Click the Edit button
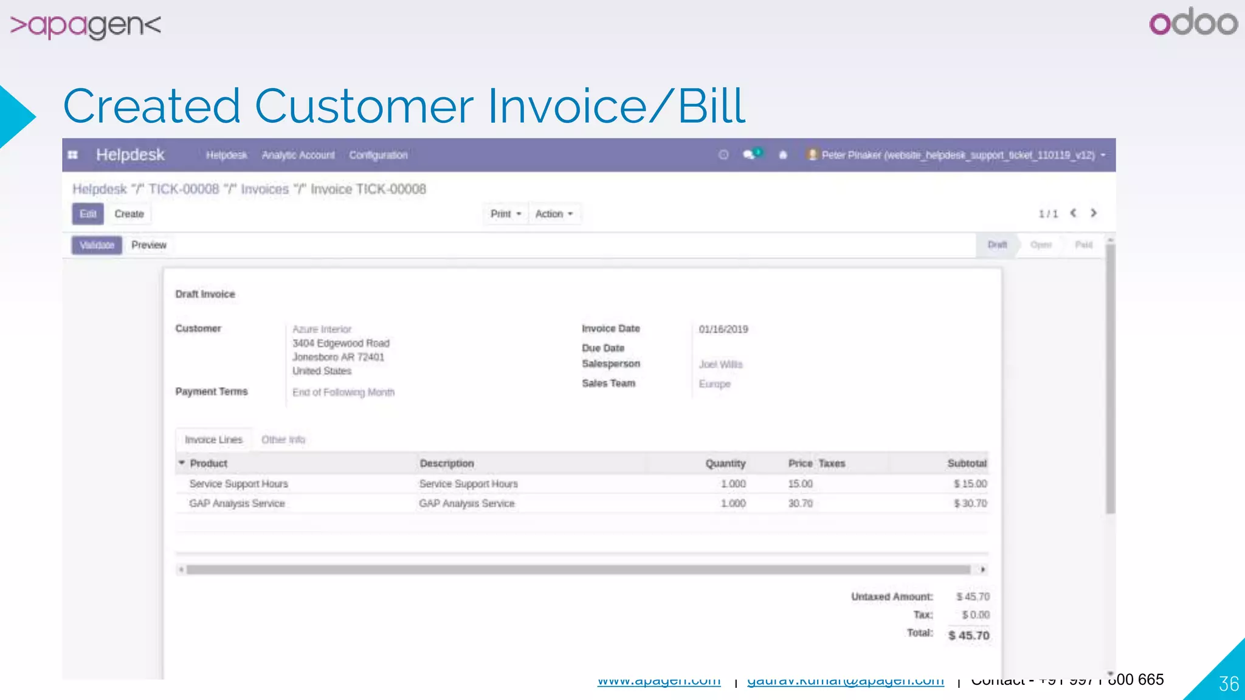The image size is (1245, 700). point(88,214)
